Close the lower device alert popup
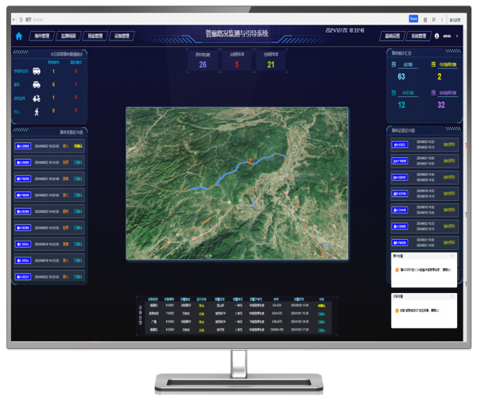Screen dimensions: 477x397 click(452, 297)
